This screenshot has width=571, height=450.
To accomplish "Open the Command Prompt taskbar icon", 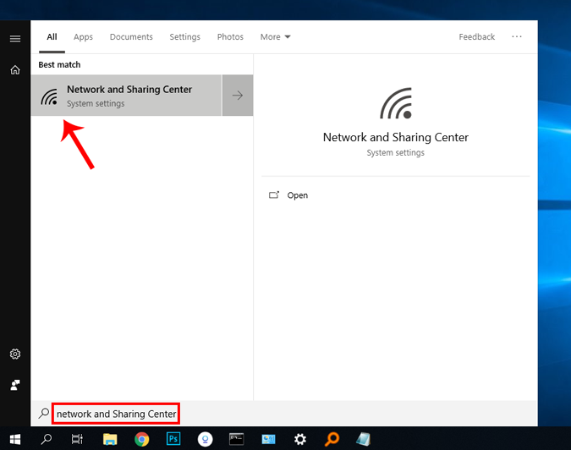I will click(x=236, y=439).
